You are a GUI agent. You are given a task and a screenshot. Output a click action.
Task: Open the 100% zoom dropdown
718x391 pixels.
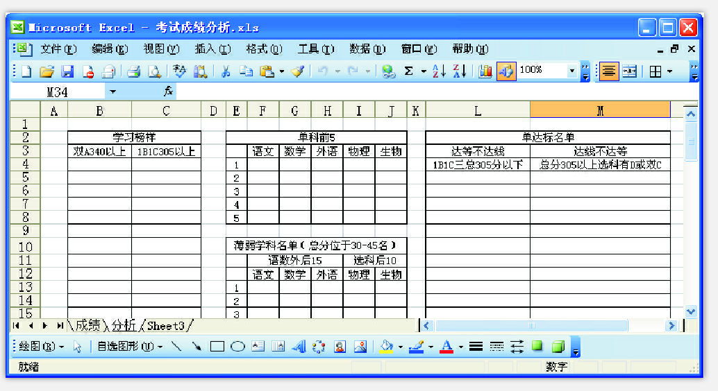tap(572, 71)
